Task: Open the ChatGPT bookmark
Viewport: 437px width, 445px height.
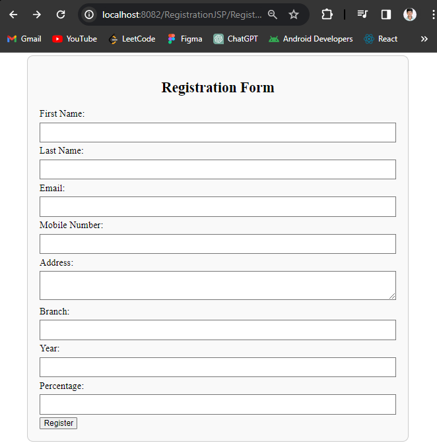Action: pyautogui.click(x=236, y=39)
